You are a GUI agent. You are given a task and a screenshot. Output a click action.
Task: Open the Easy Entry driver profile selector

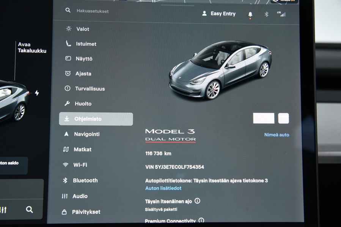(x=219, y=13)
